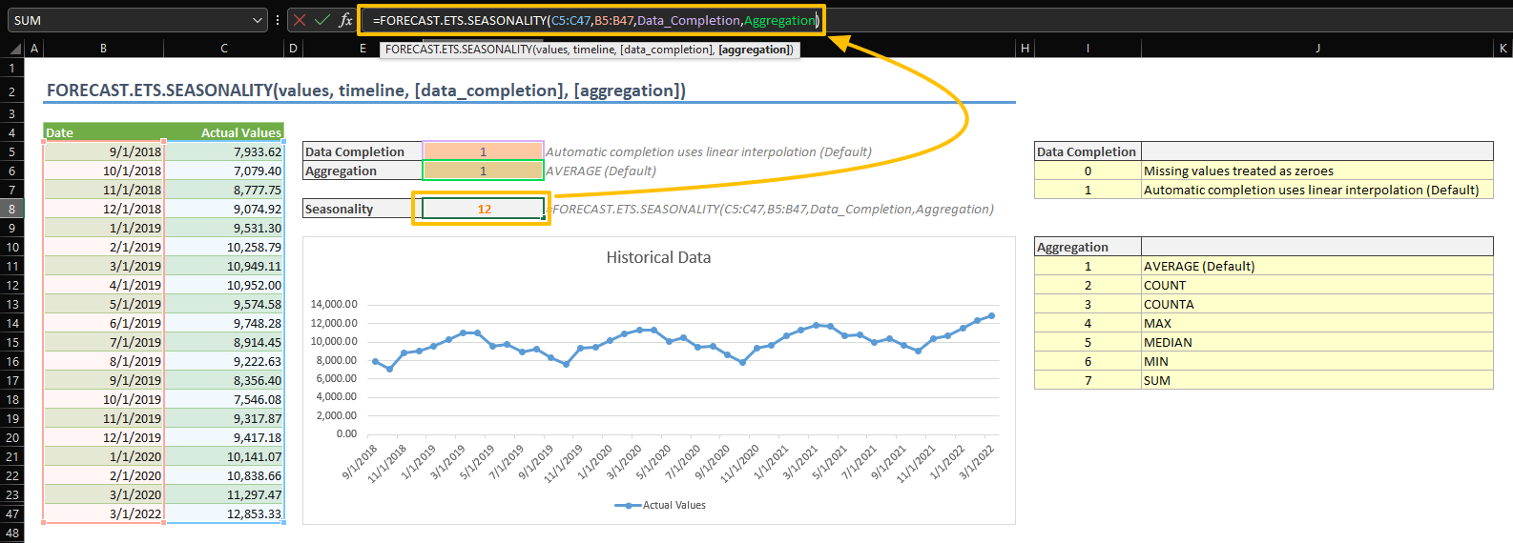Viewport: 1513px width, 543px height.
Task: Select column J header
Action: click(1317, 48)
